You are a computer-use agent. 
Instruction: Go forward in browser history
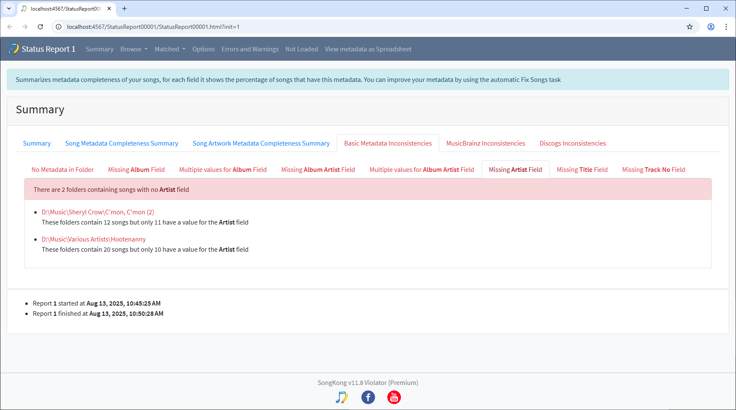click(25, 27)
